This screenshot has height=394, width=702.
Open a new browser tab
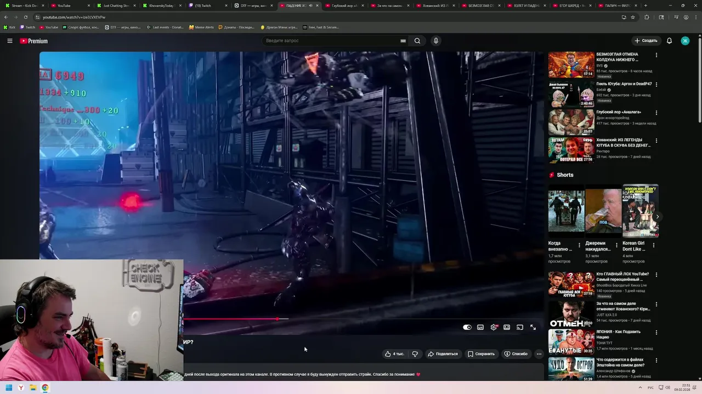pyautogui.click(x=646, y=5)
